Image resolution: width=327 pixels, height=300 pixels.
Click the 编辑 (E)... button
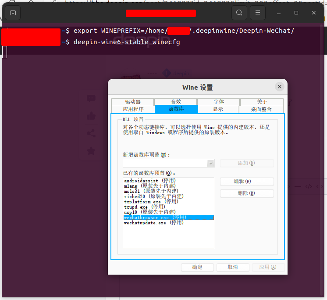click(247, 181)
